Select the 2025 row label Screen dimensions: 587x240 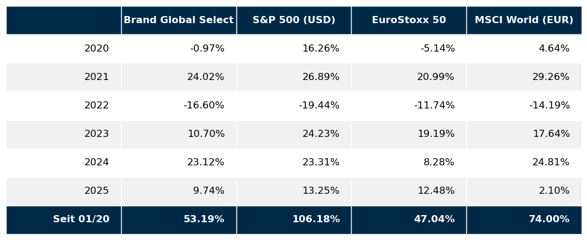pos(96,191)
